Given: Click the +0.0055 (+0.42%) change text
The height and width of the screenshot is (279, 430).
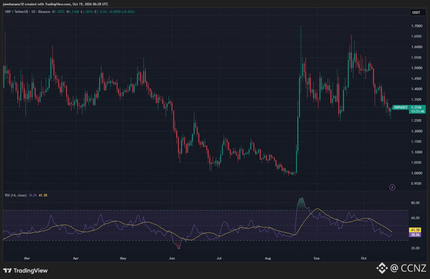Looking at the screenshot, I should (x=121, y=12).
